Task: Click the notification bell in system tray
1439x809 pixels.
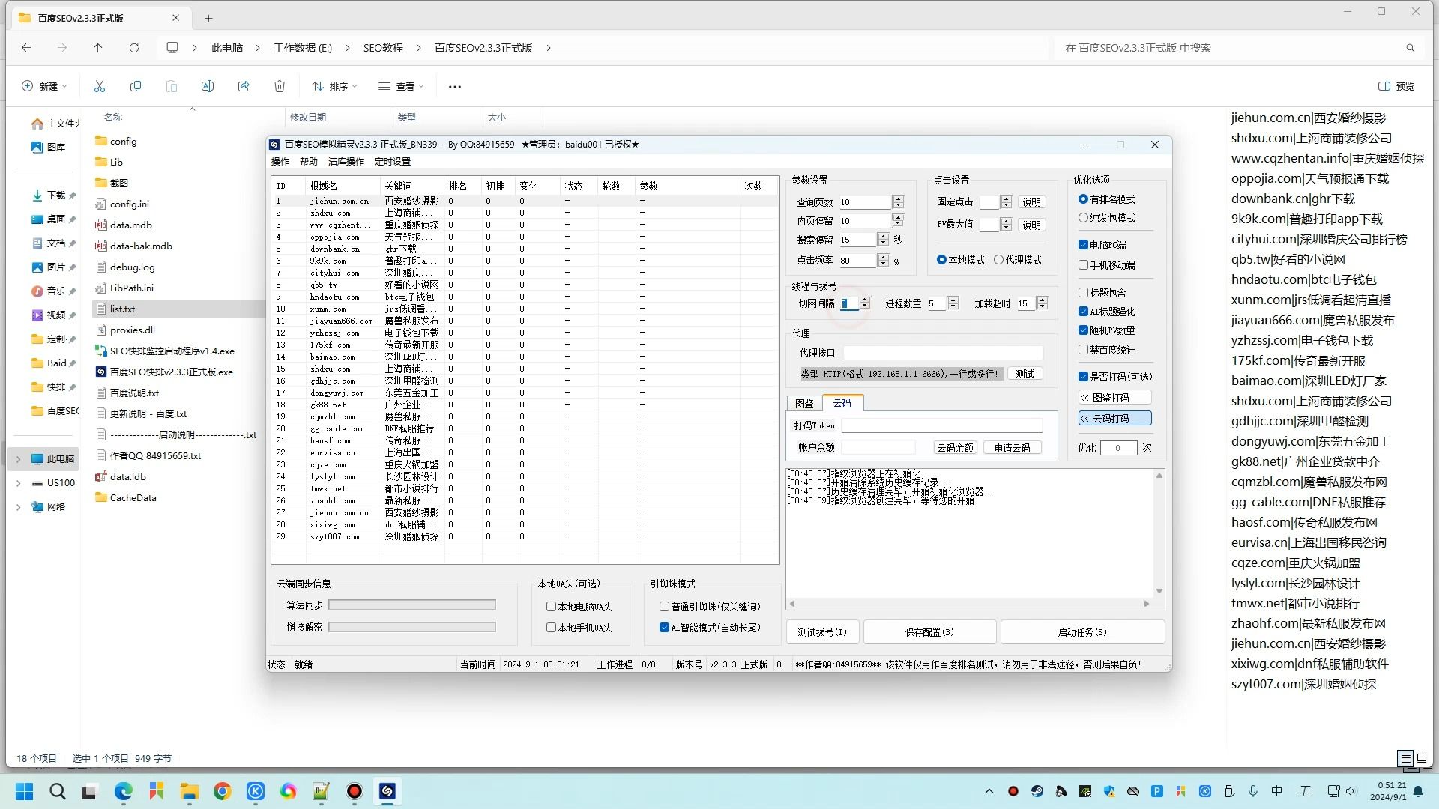Action: (1418, 791)
